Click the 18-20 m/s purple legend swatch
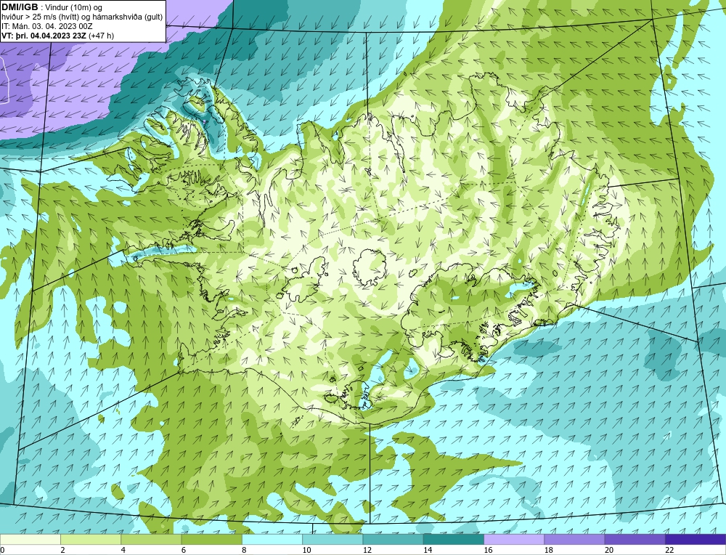 coord(574,539)
